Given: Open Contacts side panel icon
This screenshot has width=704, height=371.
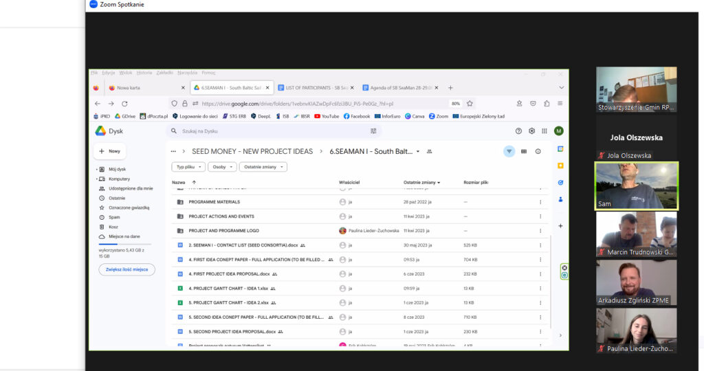Looking at the screenshot, I should [560, 199].
